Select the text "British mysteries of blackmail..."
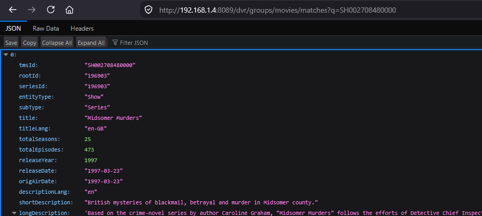The width and height of the screenshot is (482, 216). pyautogui.click(x=201, y=202)
